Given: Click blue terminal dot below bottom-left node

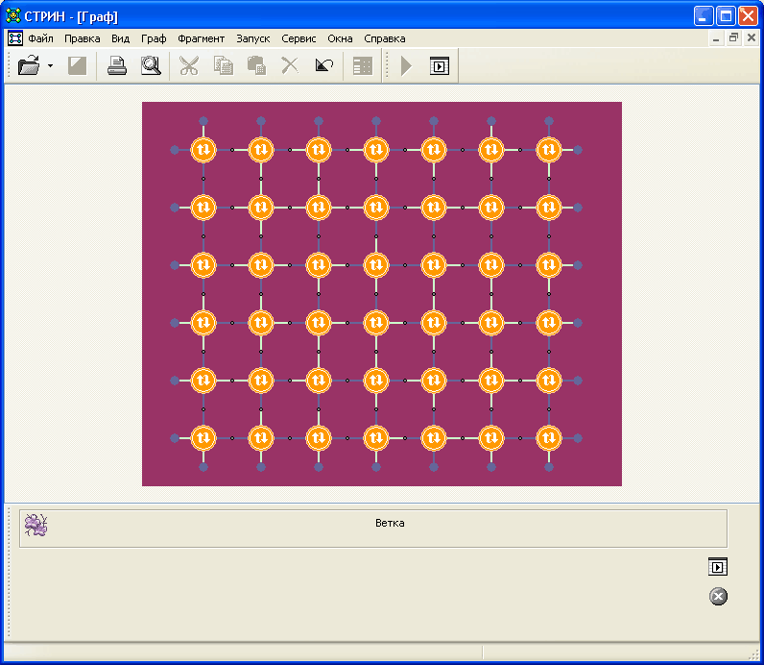Looking at the screenshot, I should click(203, 467).
